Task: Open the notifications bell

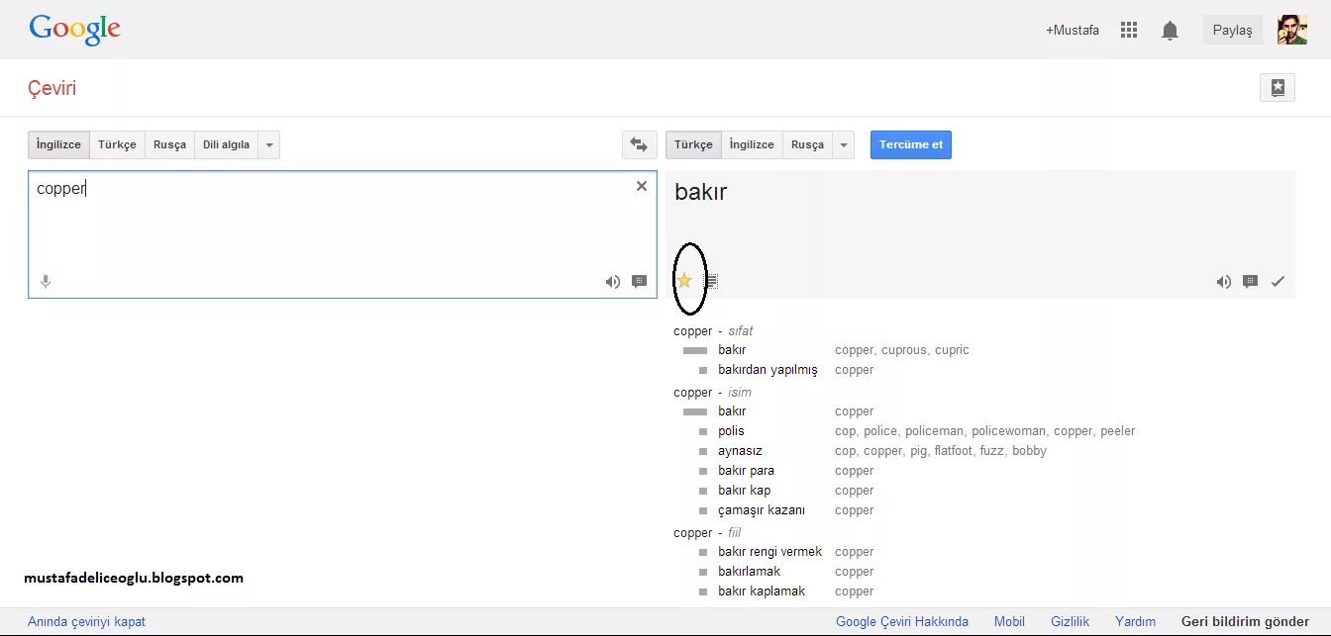Action: click(x=1170, y=31)
